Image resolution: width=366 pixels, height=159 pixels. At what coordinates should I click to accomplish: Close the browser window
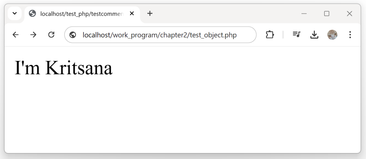tap(349, 14)
